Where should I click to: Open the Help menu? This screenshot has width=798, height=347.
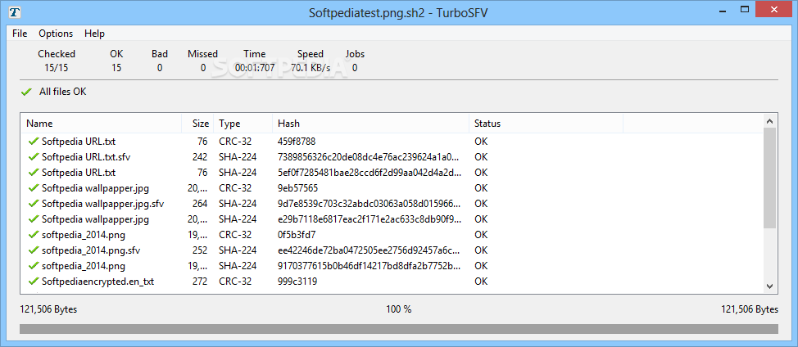coord(95,34)
